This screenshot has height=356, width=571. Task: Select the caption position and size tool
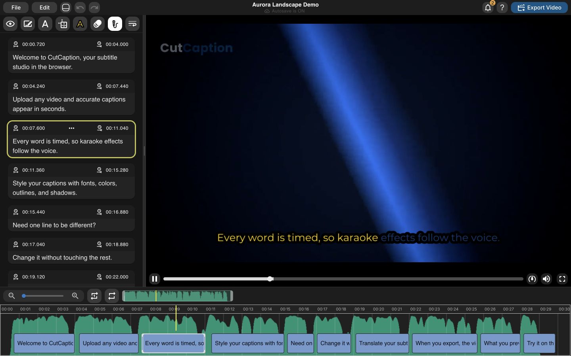[x=63, y=24]
